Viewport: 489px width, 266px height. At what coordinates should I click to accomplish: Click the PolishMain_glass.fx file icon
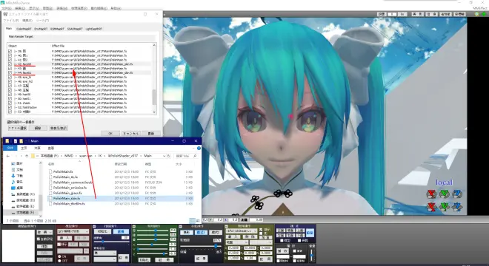point(50,193)
